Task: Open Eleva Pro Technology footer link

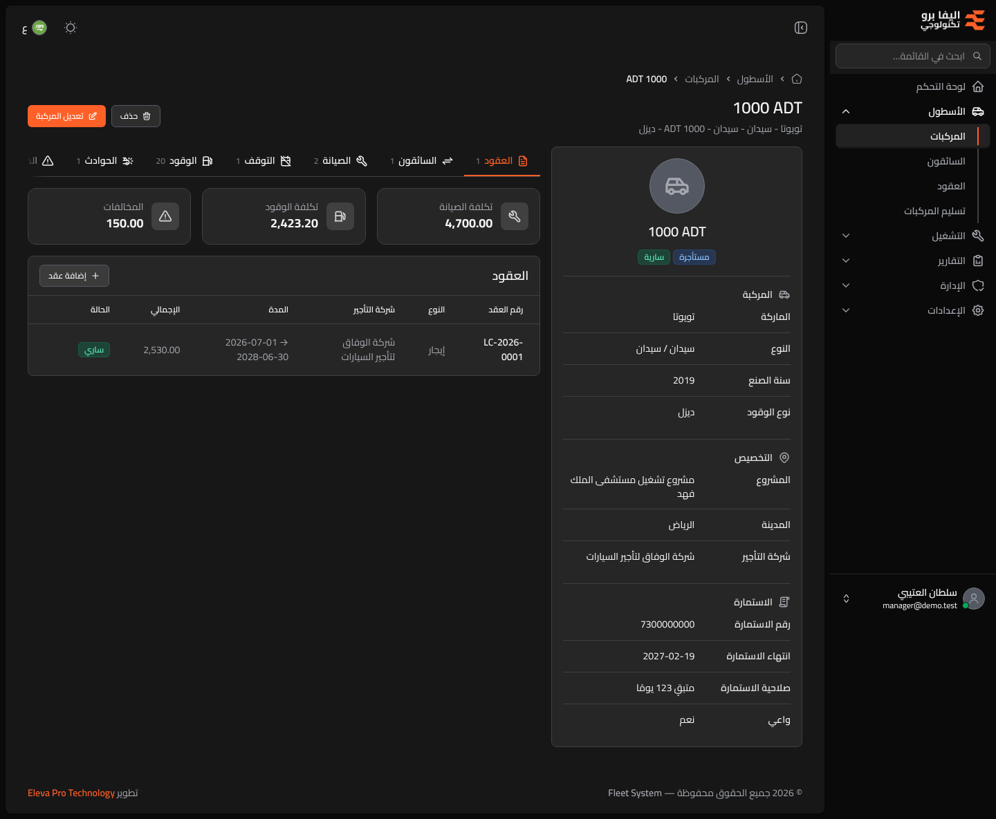Action: click(x=71, y=793)
